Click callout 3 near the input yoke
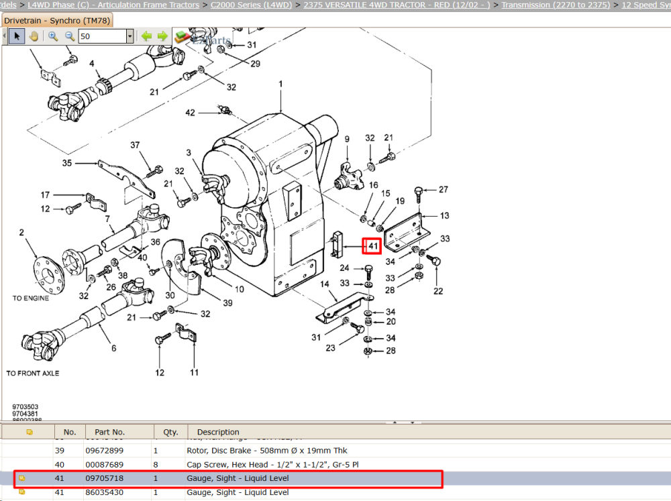This screenshot has height=501, width=671. coord(189,153)
